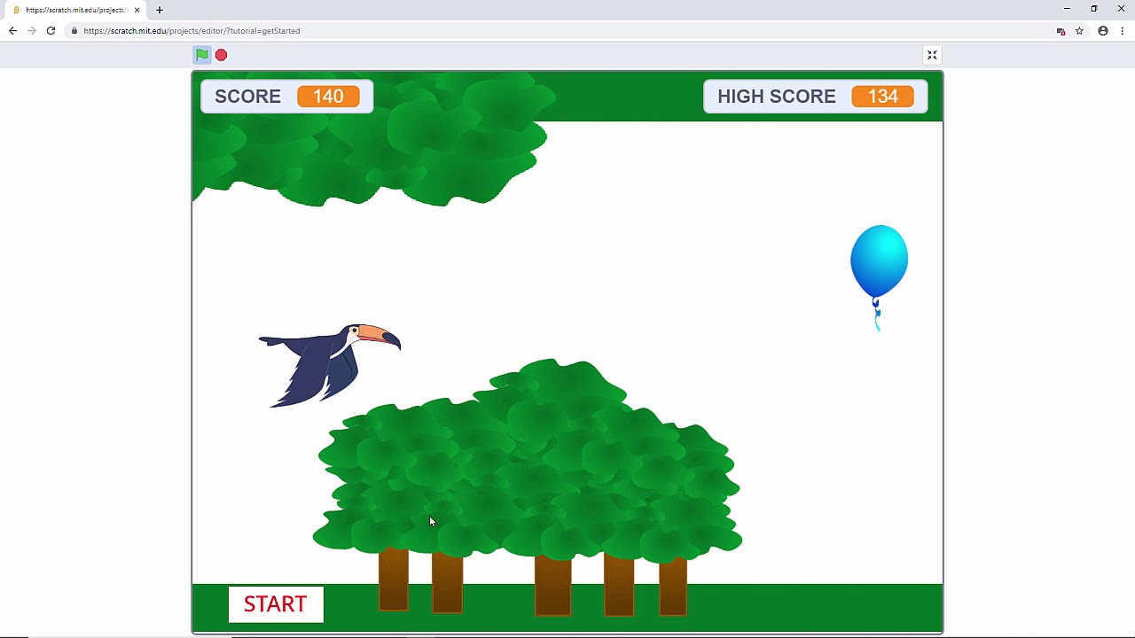The width and height of the screenshot is (1135, 638).
Task: Open a new browser tab with the plus button
Action: coord(159,10)
